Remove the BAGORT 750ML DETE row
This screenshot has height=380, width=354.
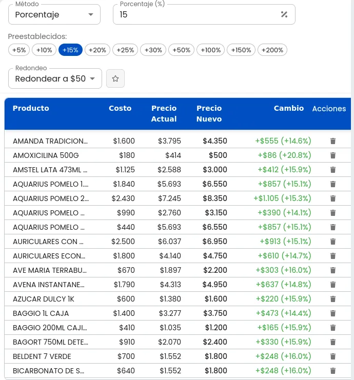click(x=333, y=342)
